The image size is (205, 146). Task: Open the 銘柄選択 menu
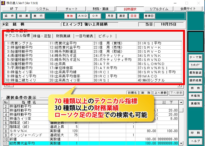click(128, 9)
